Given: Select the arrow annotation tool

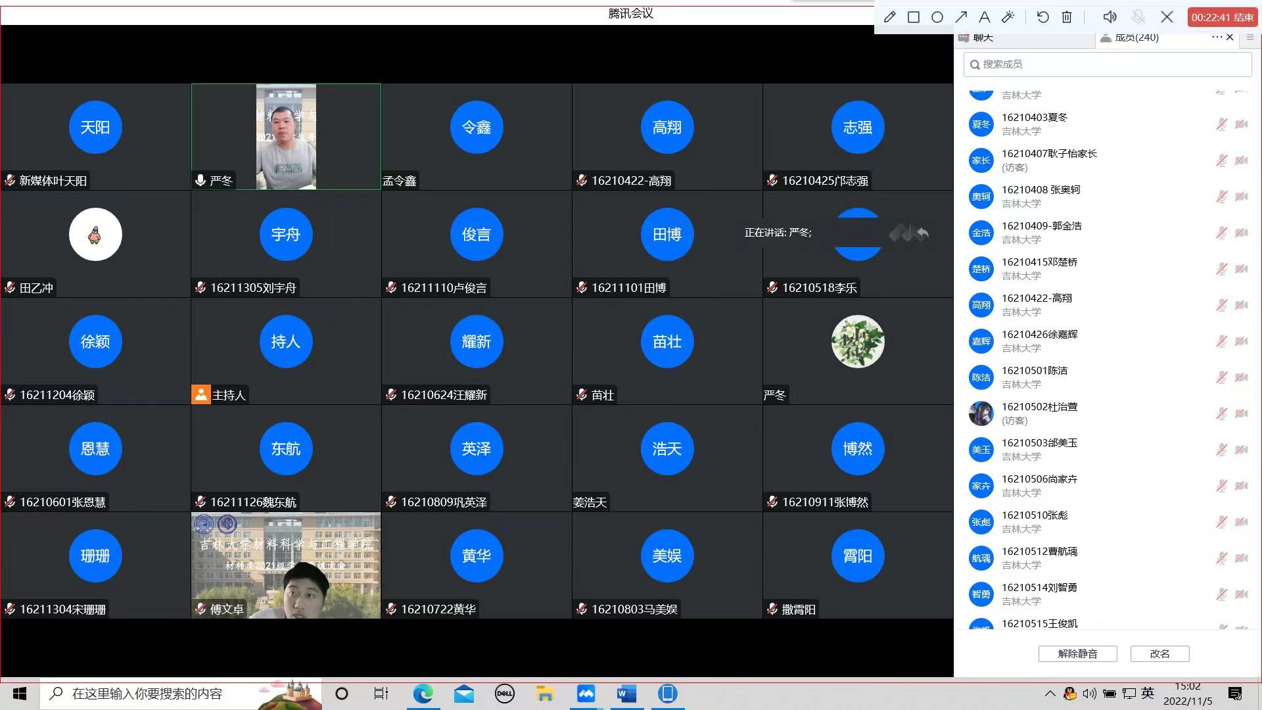Looking at the screenshot, I should [961, 17].
